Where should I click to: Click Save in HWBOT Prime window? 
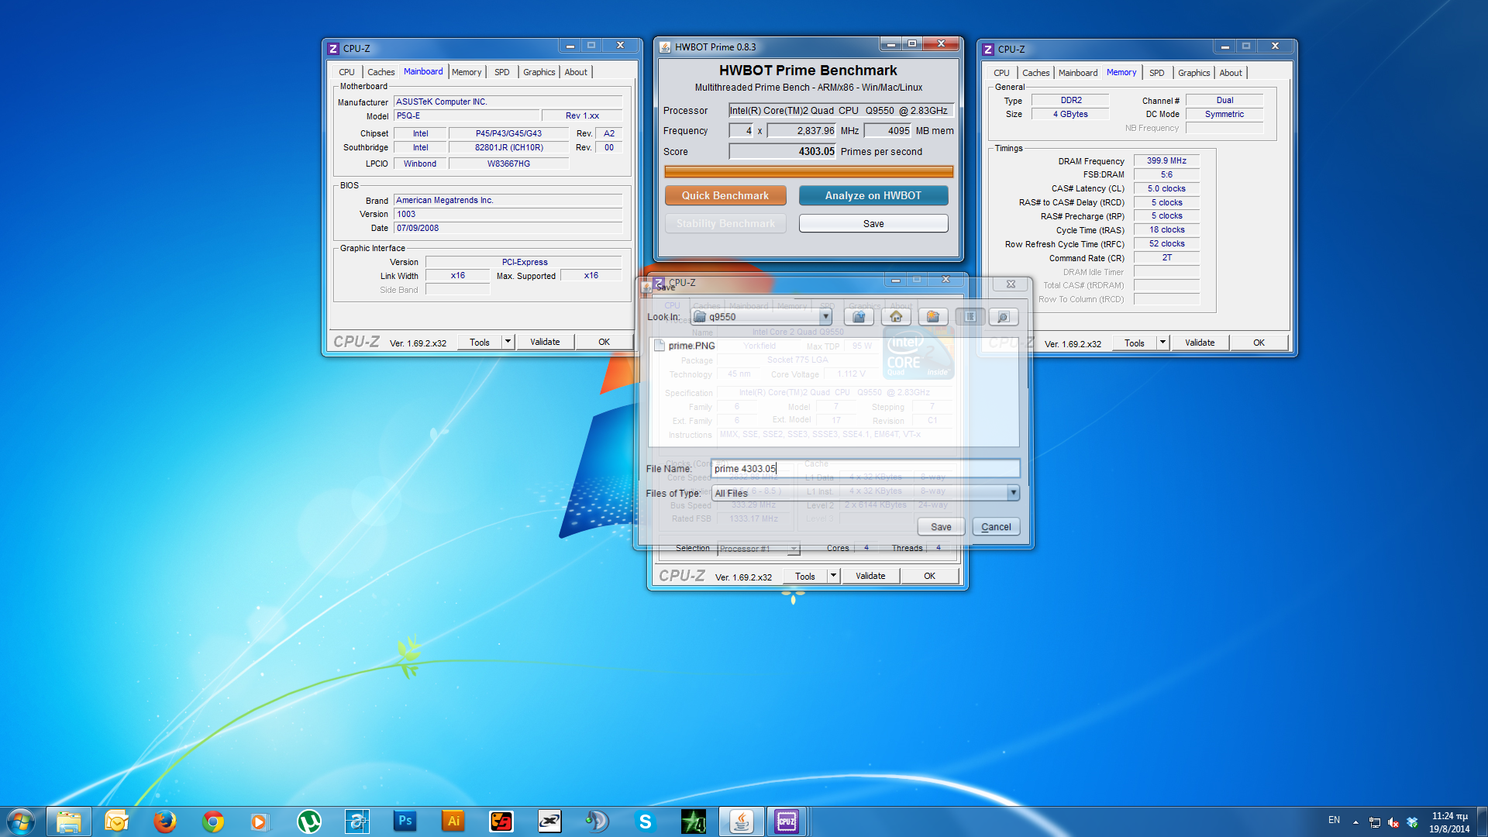coord(873,223)
